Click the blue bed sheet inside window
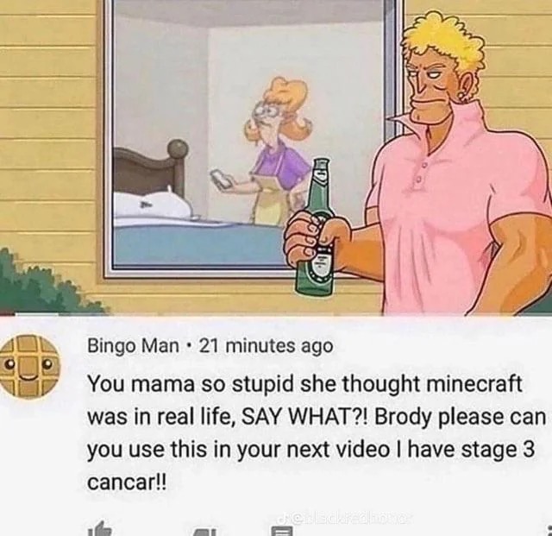Viewport: 552px width, 536px height. coord(199,243)
